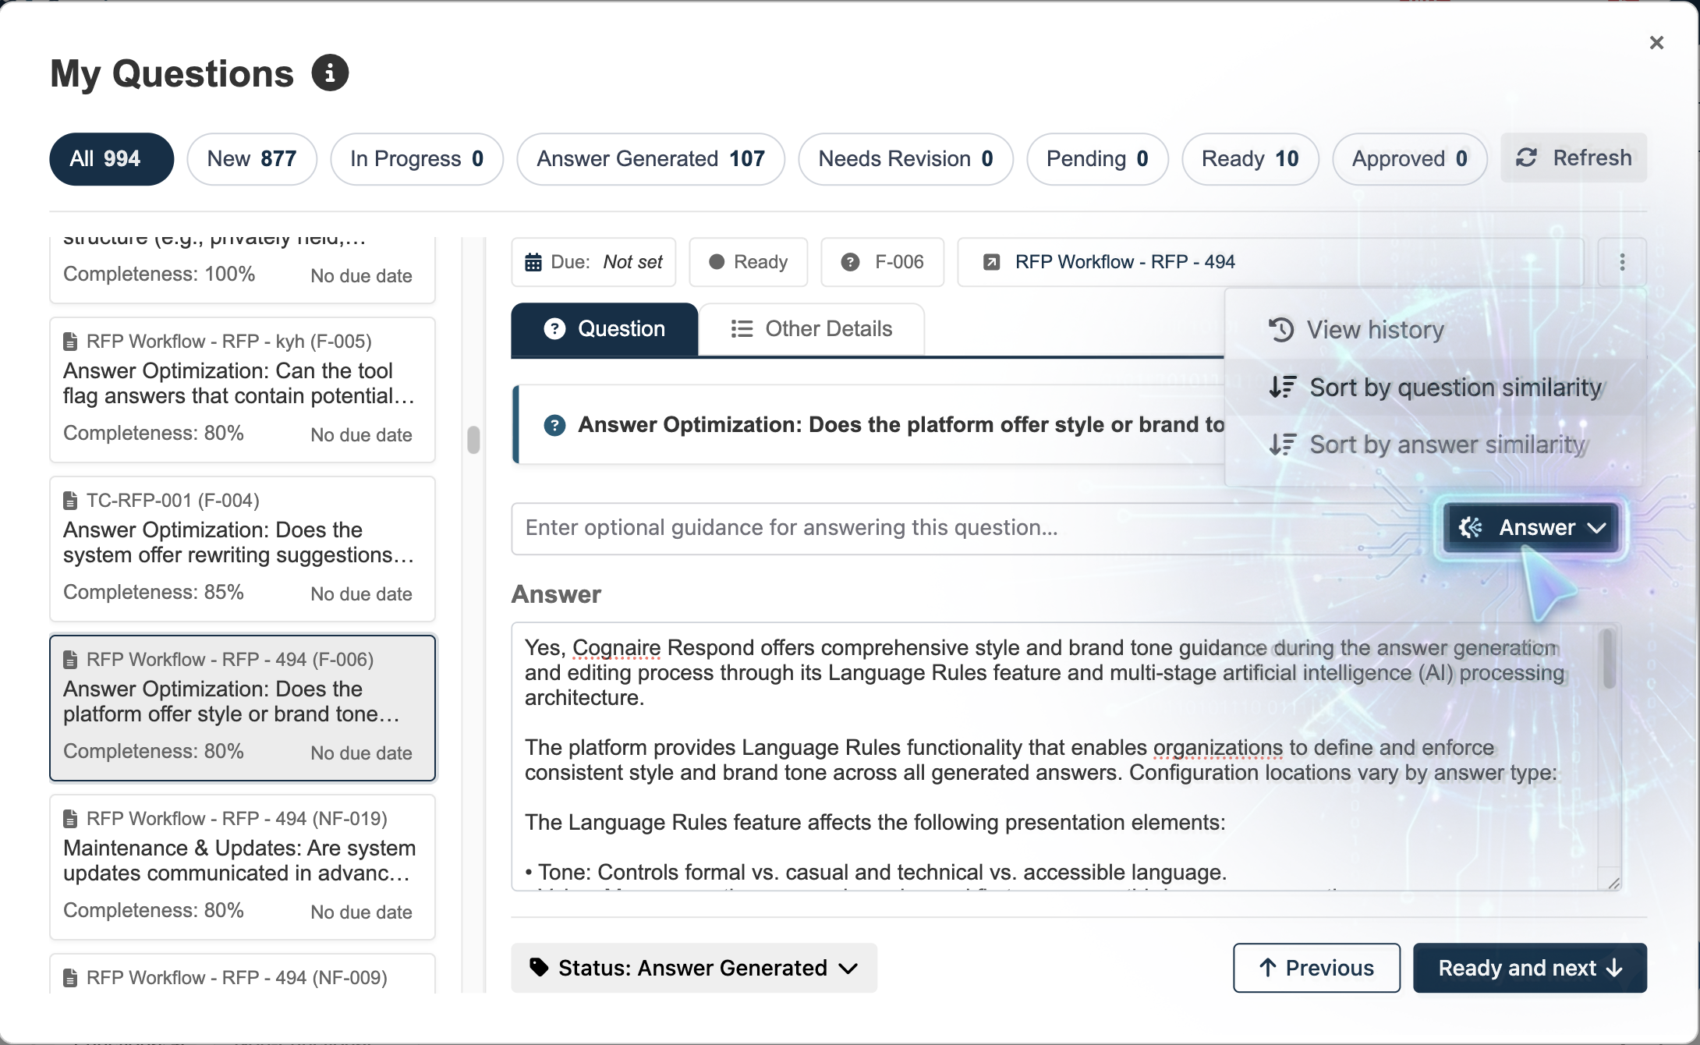Open the three-dot options menu
1700x1045 pixels.
coord(1623,261)
